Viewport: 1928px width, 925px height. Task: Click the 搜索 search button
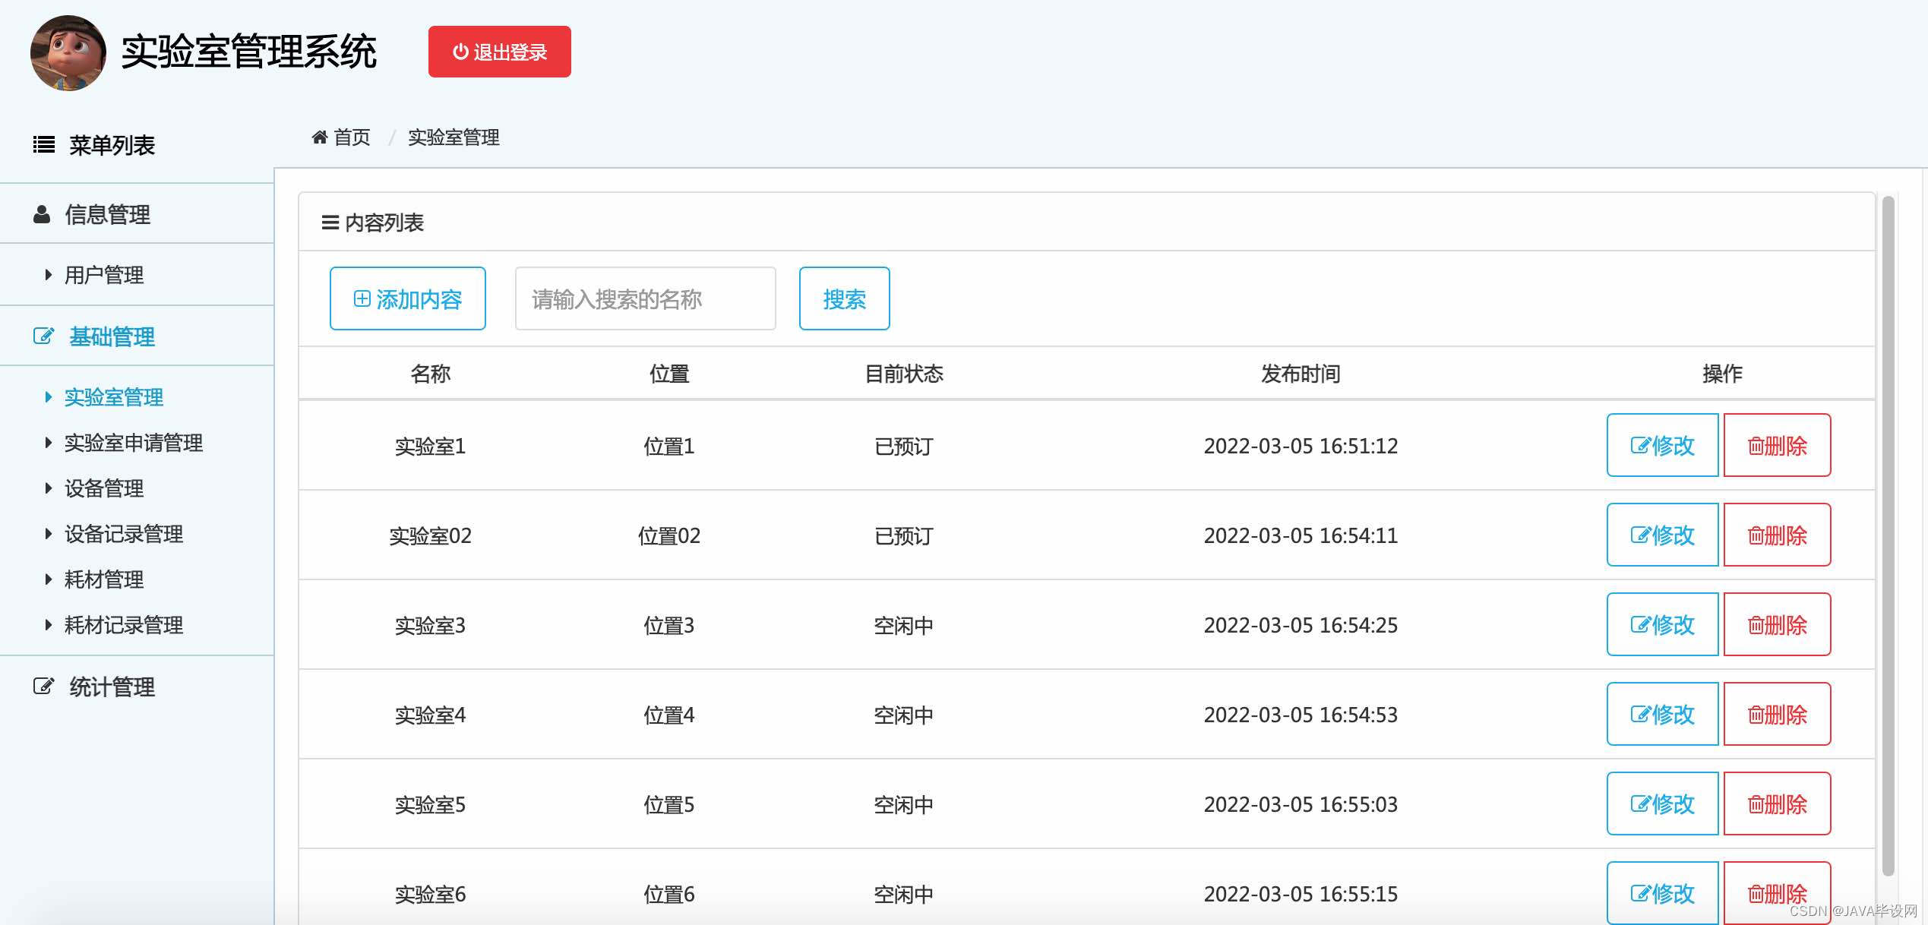point(844,299)
